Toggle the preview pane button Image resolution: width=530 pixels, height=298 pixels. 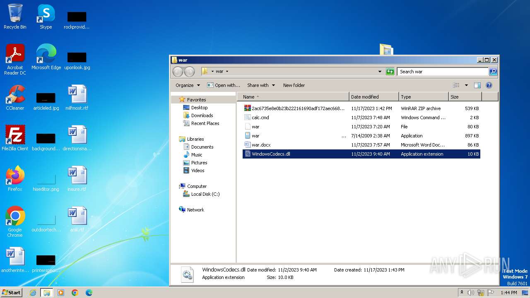(x=477, y=85)
